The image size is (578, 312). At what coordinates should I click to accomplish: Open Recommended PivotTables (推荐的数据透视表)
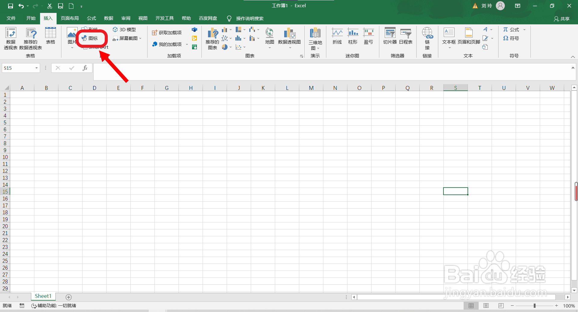point(31,38)
